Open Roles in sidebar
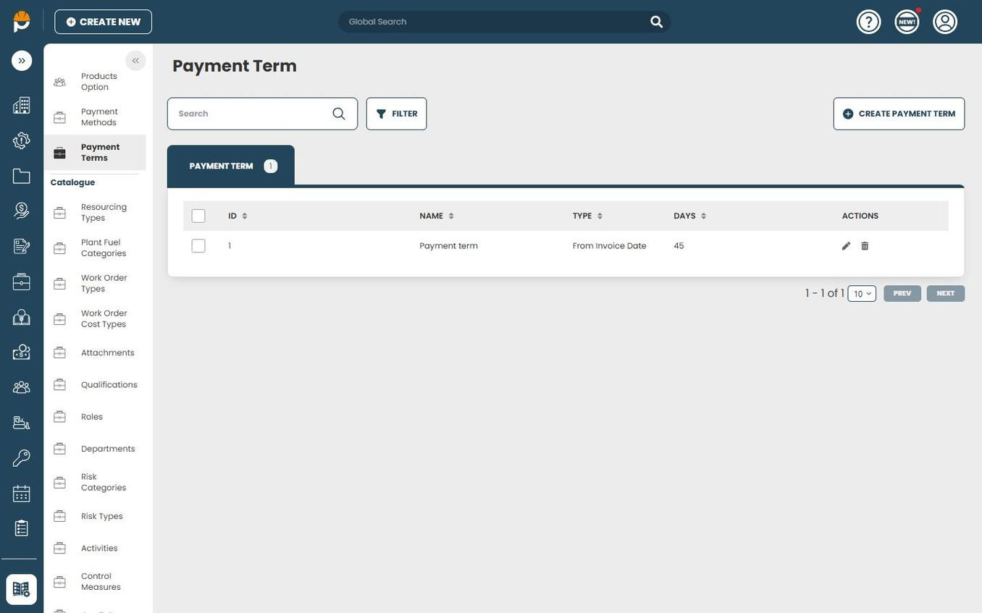This screenshot has height=613, width=982. tap(95, 417)
